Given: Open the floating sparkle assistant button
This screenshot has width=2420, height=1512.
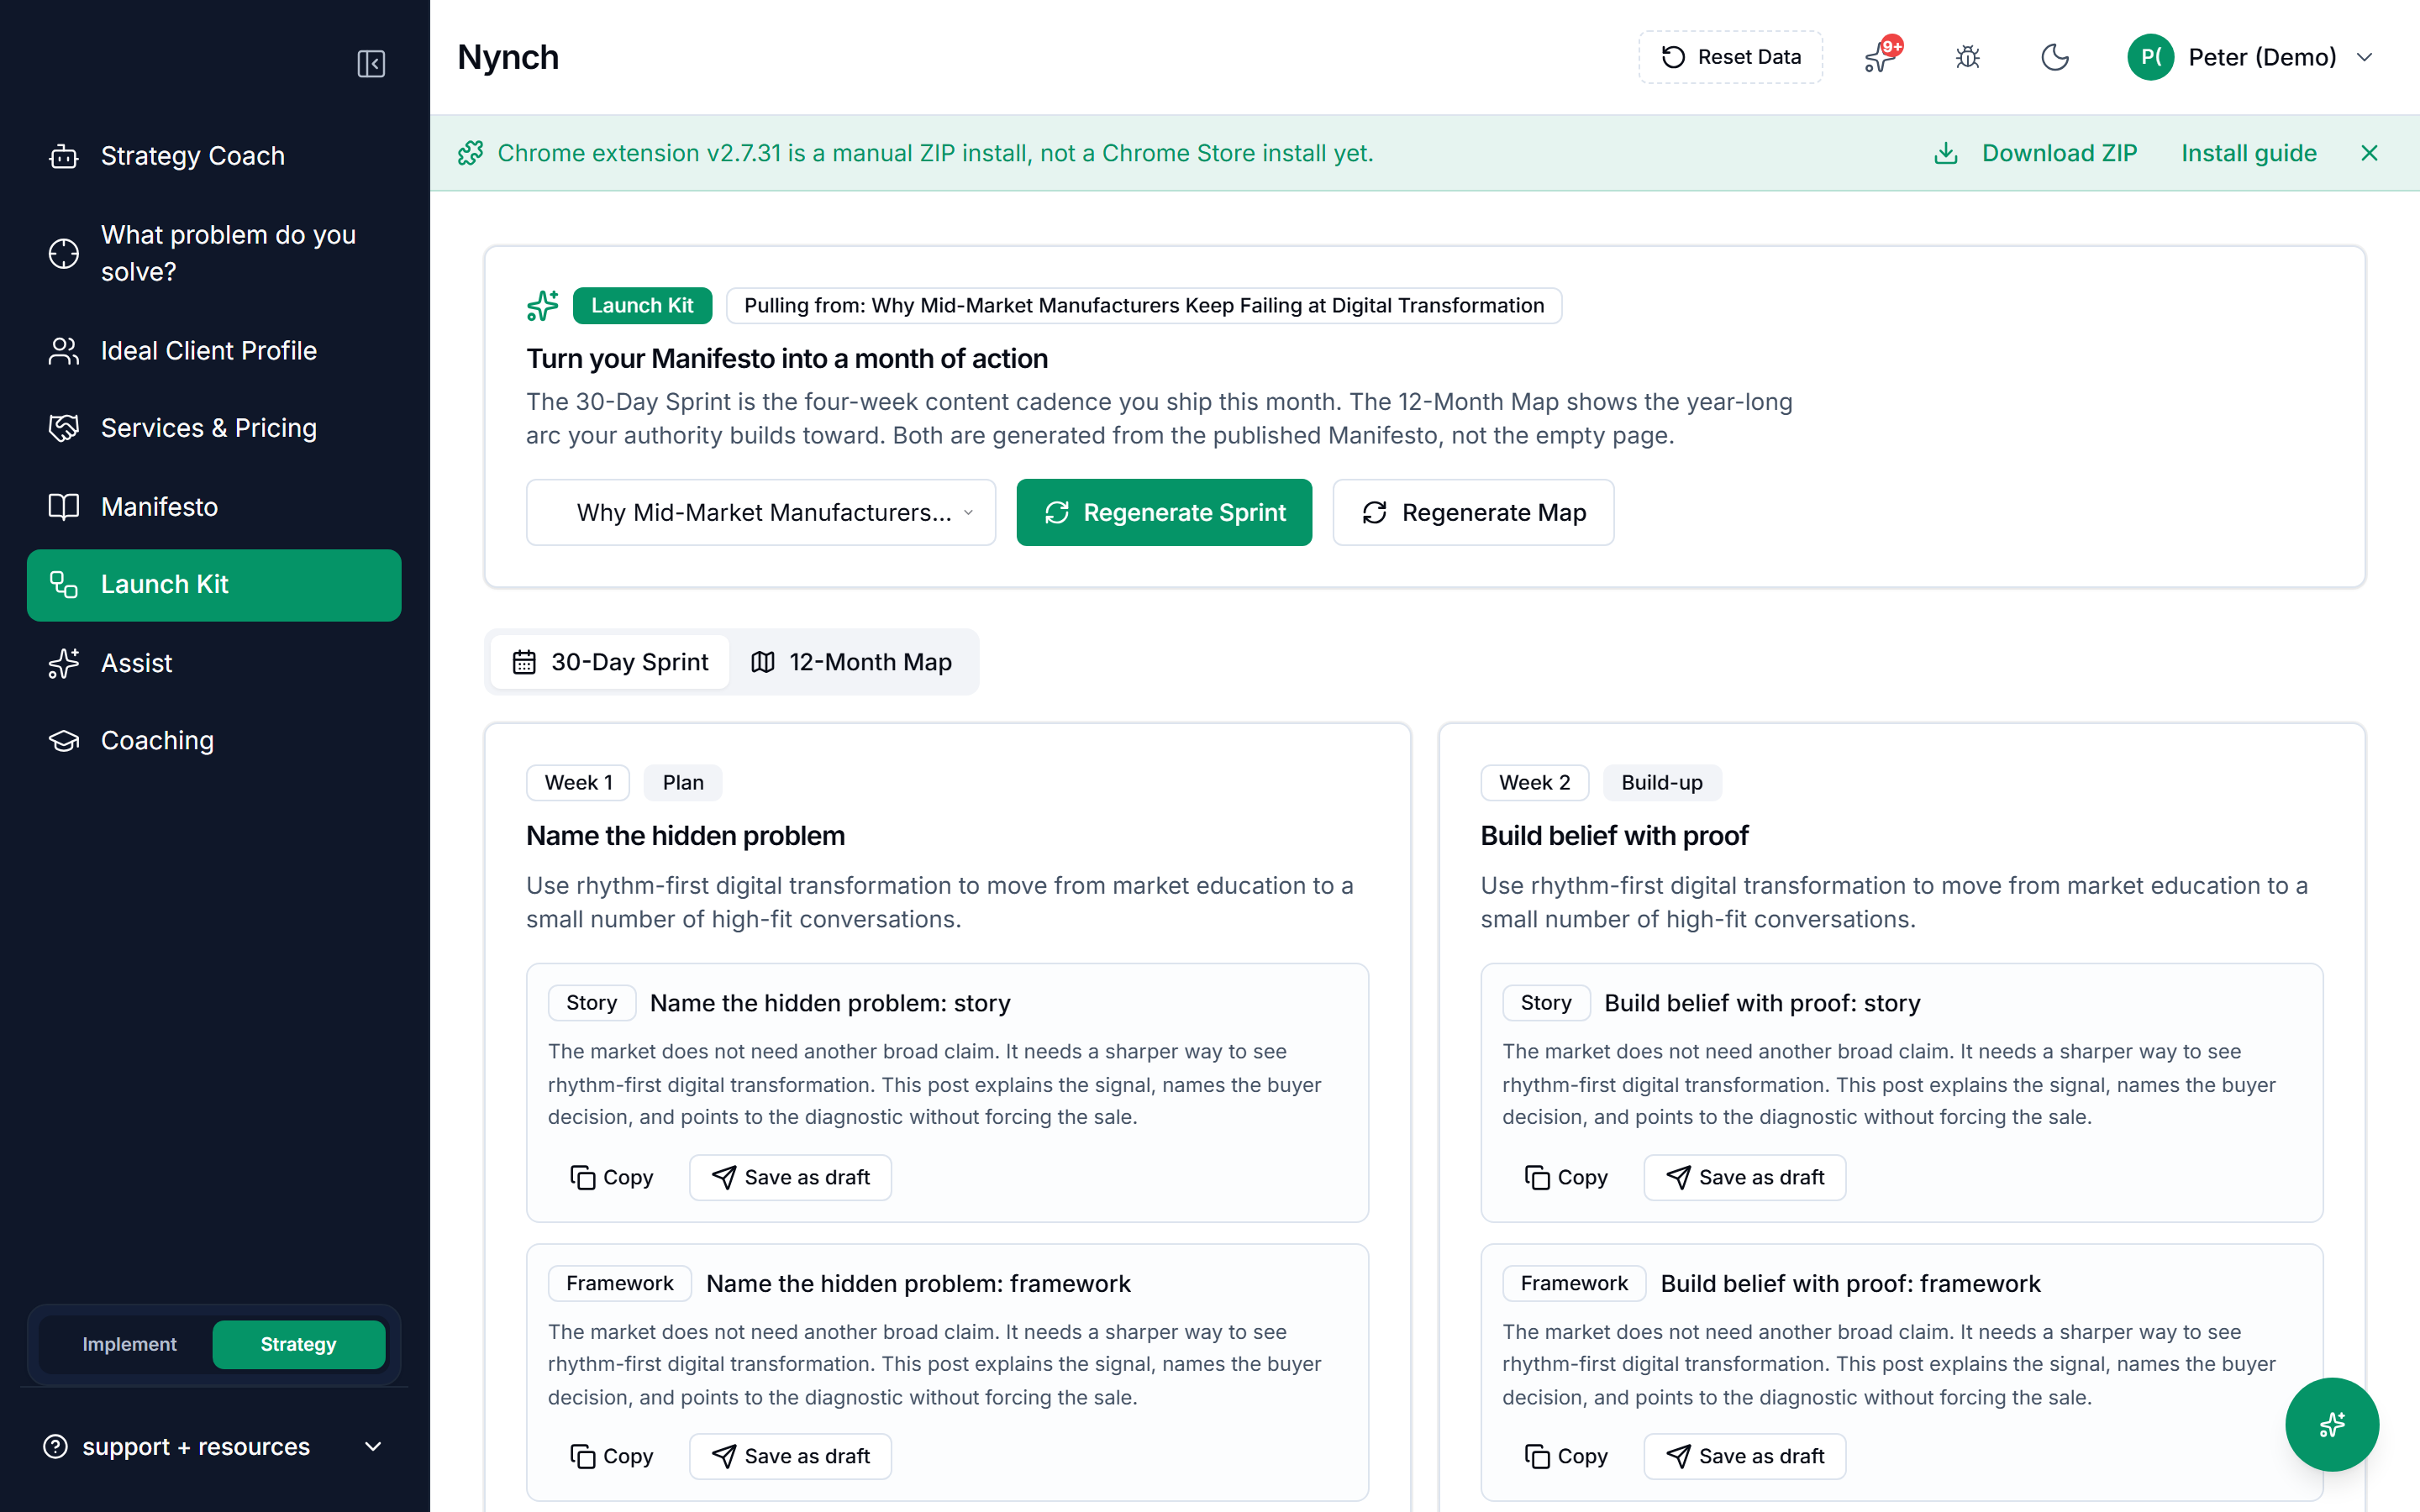Looking at the screenshot, I should [2332, 1424].
